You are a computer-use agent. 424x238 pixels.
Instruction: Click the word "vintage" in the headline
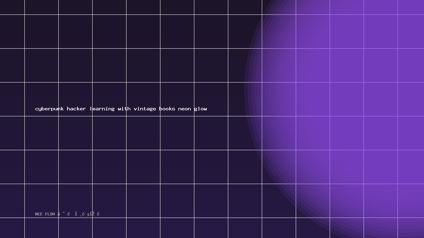[x=145, y=109]
